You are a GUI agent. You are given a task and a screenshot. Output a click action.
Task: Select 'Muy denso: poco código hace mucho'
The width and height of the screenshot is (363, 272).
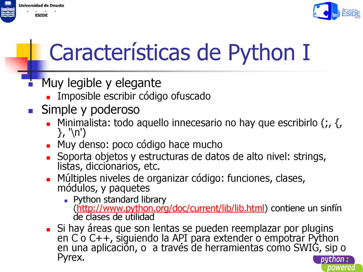tap(140, 144)
